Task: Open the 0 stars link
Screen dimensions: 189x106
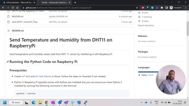Action: (x=143, y=13)
